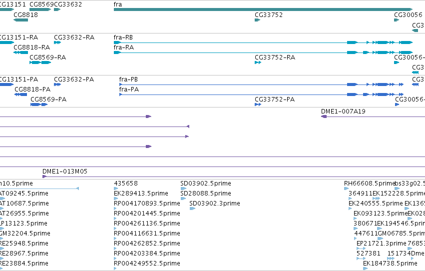
Task: Click the DME1-013M05 clone start marker
Action: pos(44,176)
